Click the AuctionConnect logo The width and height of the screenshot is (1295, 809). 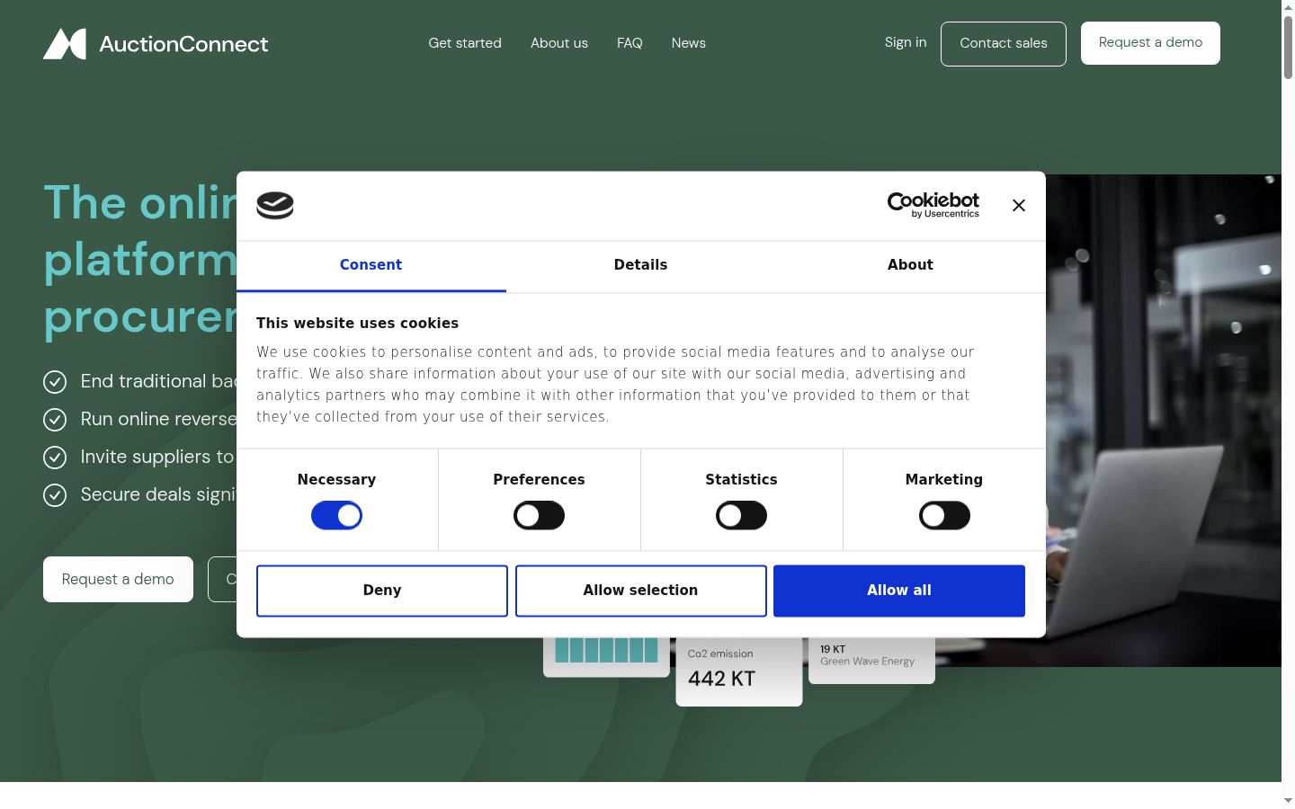156,43
